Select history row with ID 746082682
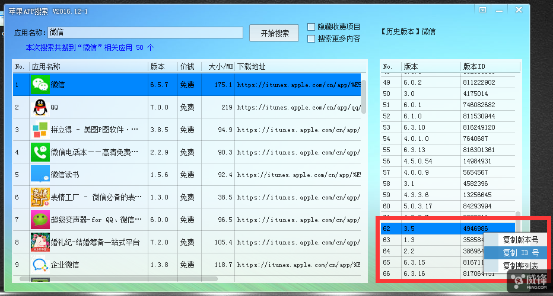The width and height of the screenshot is (553, 296). (x=448, y=105)
